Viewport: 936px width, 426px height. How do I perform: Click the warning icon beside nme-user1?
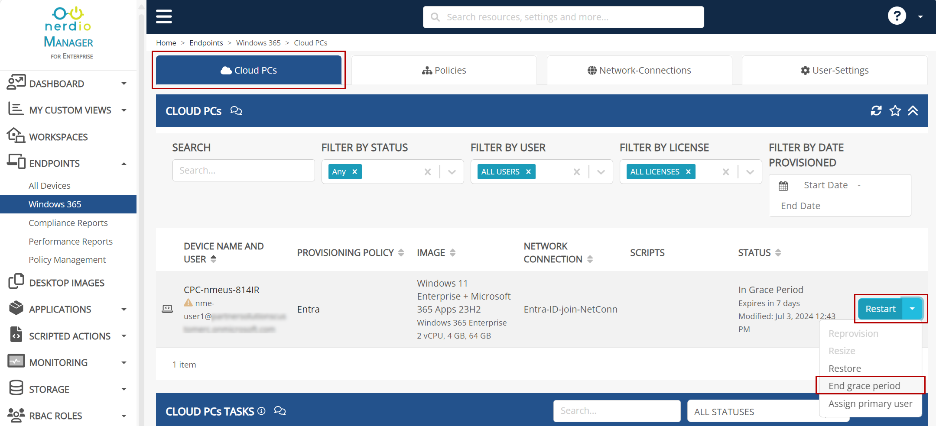(188, 303)
